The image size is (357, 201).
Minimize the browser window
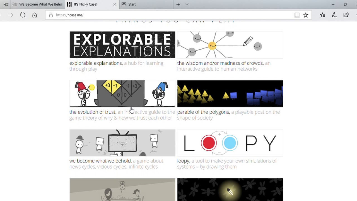coord(333,4)
